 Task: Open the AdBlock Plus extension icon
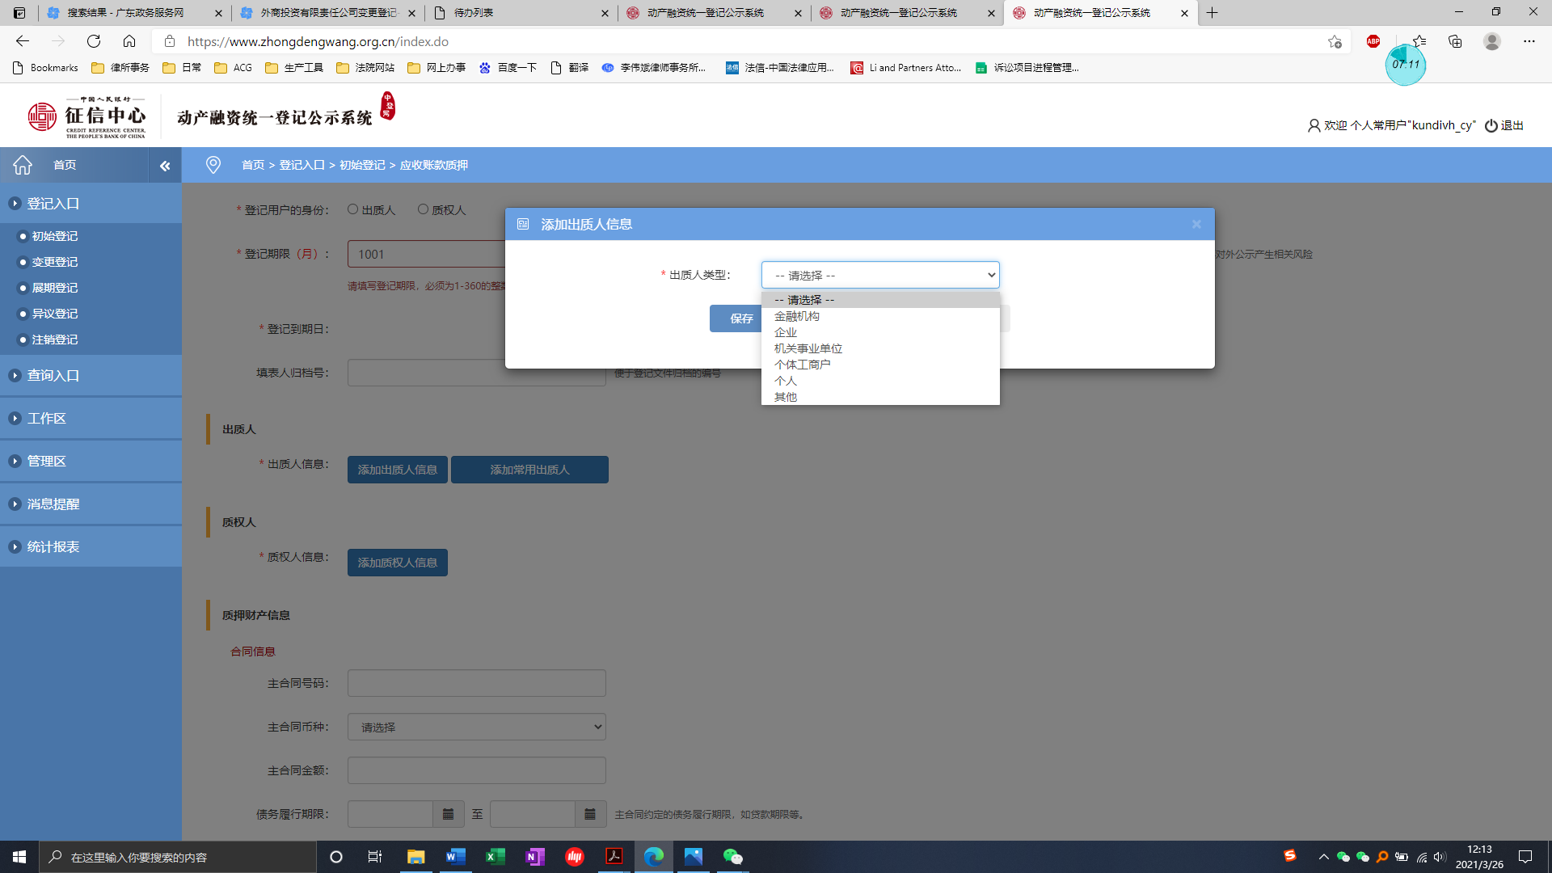pyautogui.click(x=1373, y=41)
